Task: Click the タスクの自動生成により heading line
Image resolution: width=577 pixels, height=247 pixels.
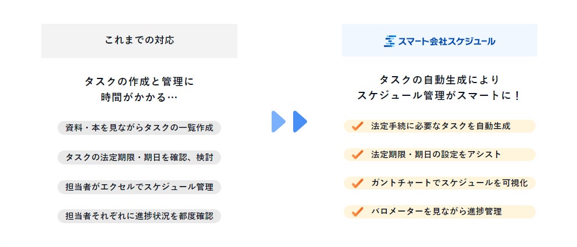Action: (x=439, y=80)
